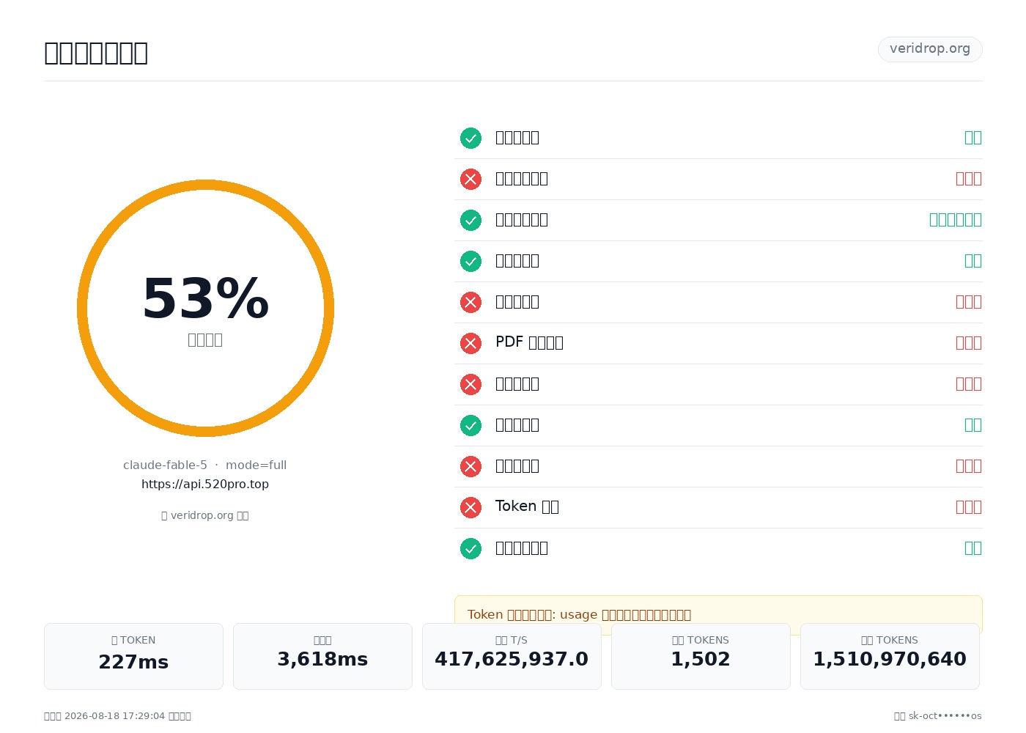Click the green check icon in first checklist row

click(470, 138)
